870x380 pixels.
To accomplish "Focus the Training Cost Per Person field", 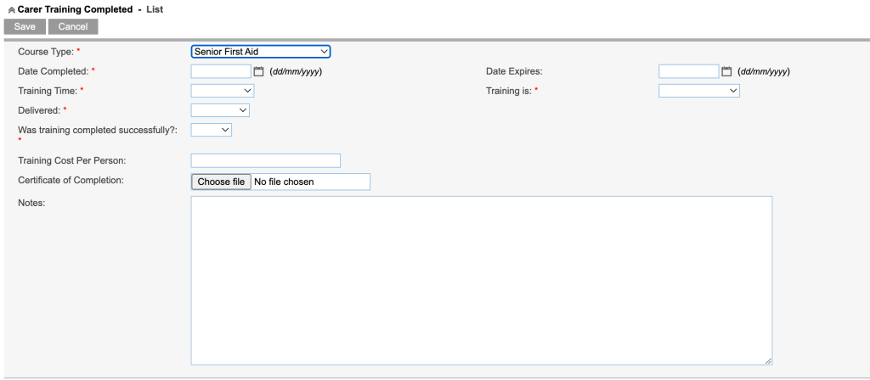I will pyautogui.click(x=266, y=160).
